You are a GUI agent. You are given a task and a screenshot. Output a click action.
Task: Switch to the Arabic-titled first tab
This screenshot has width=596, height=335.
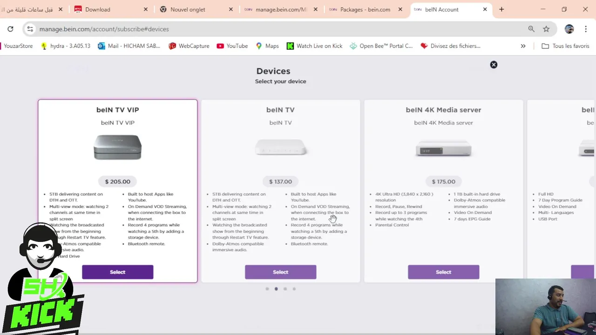(x=33, y=9)
